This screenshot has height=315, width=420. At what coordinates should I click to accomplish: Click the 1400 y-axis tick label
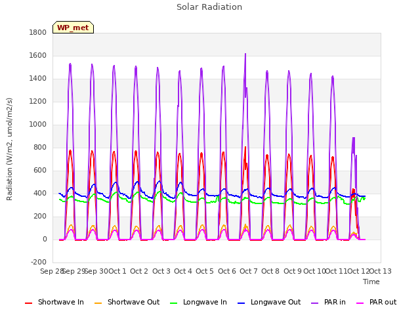coord(38,79)
